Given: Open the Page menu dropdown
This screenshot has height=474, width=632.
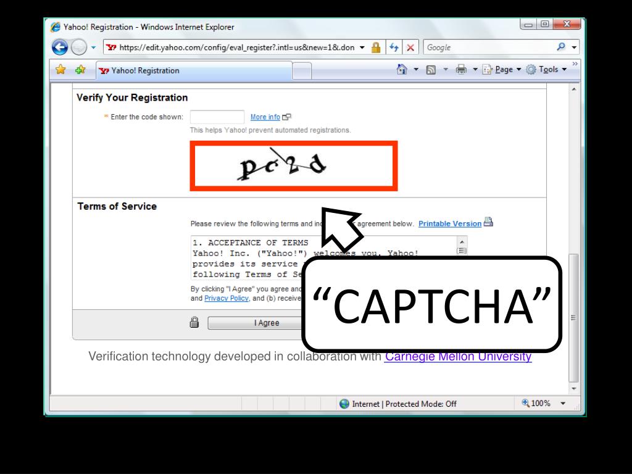Looking at the screenshot, I should point(502,69).
